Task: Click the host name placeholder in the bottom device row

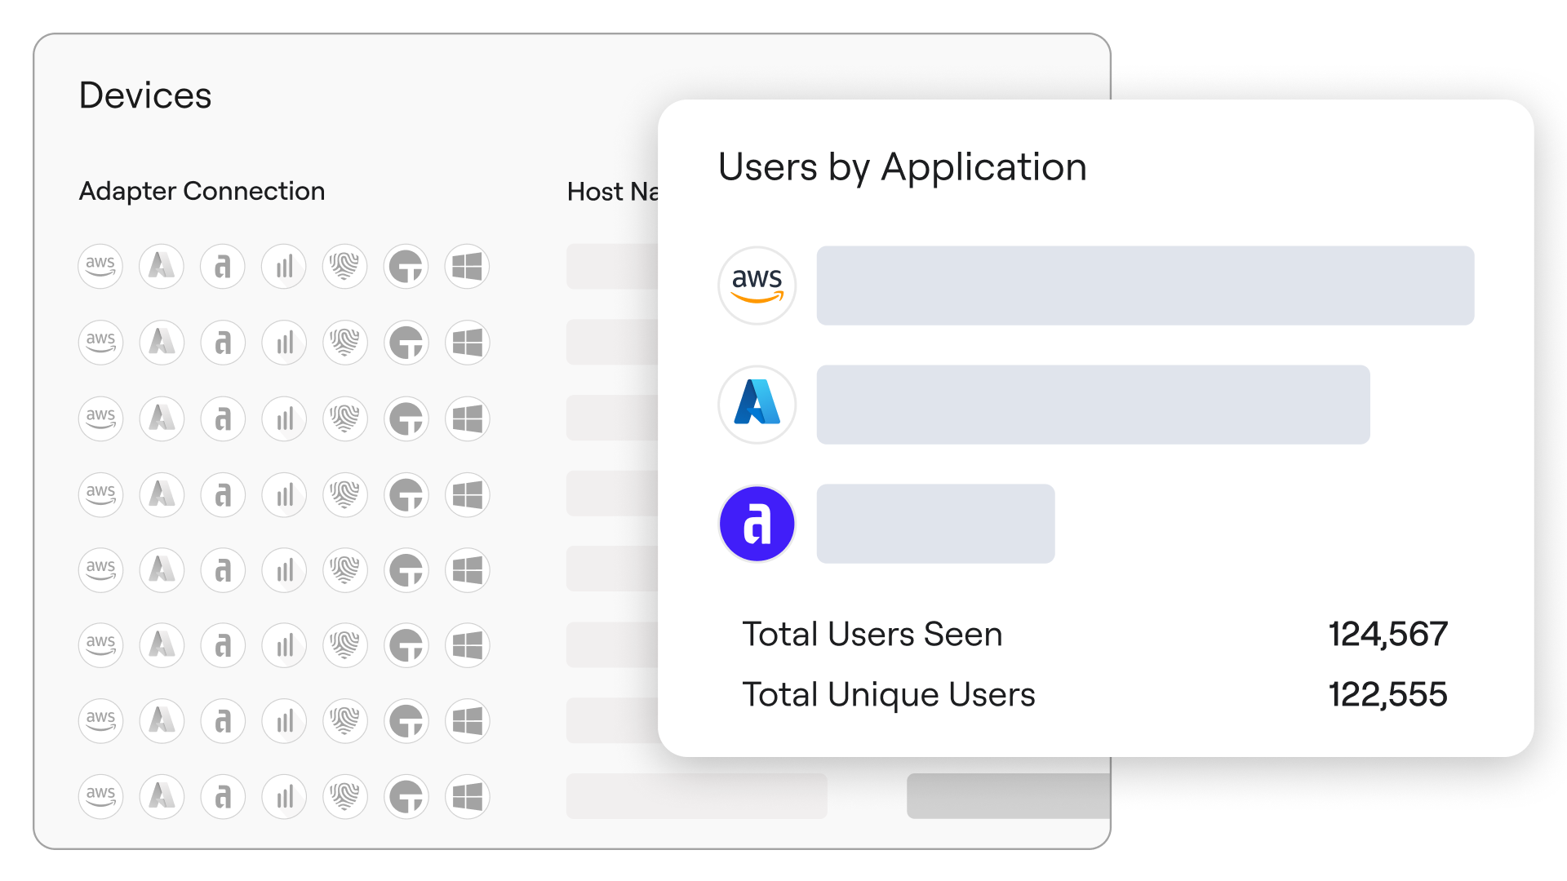Action: [x=697, y=796]
